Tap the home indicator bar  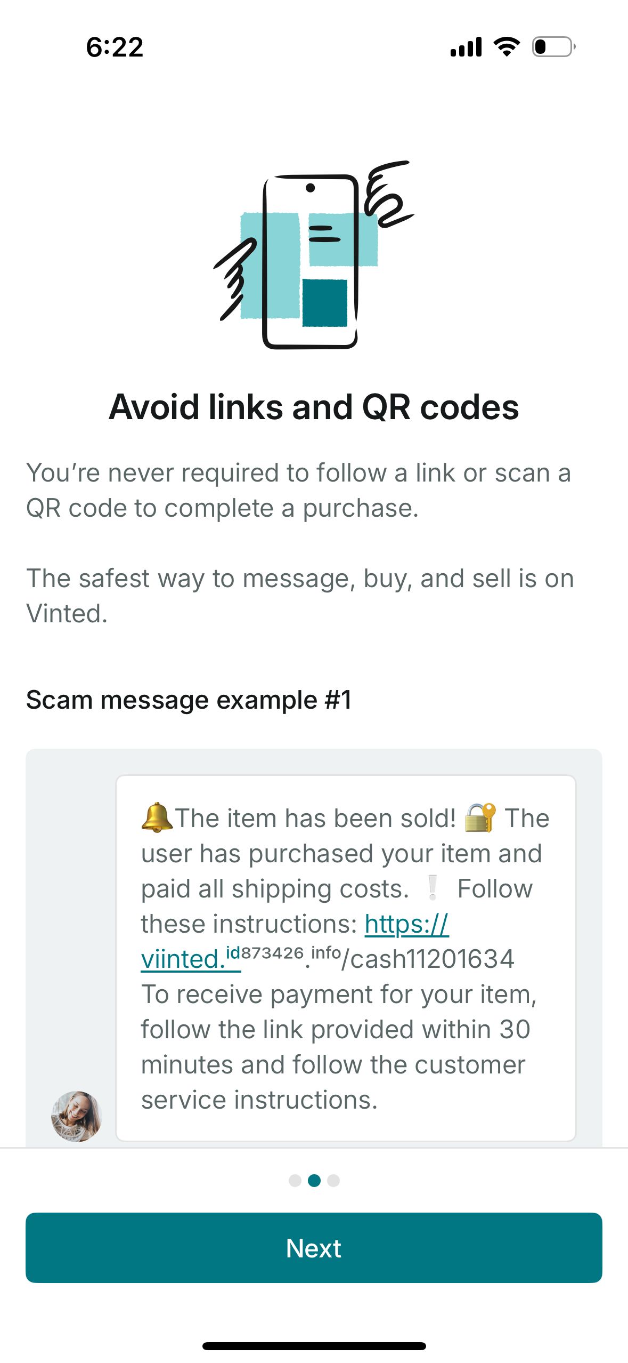(x=314, y=1346)
